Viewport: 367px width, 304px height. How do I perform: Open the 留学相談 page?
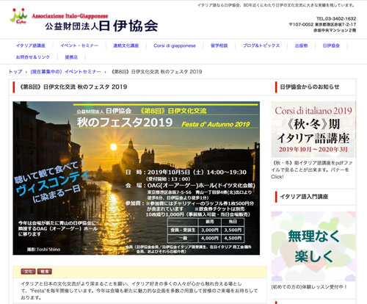(x=219, y=46)
